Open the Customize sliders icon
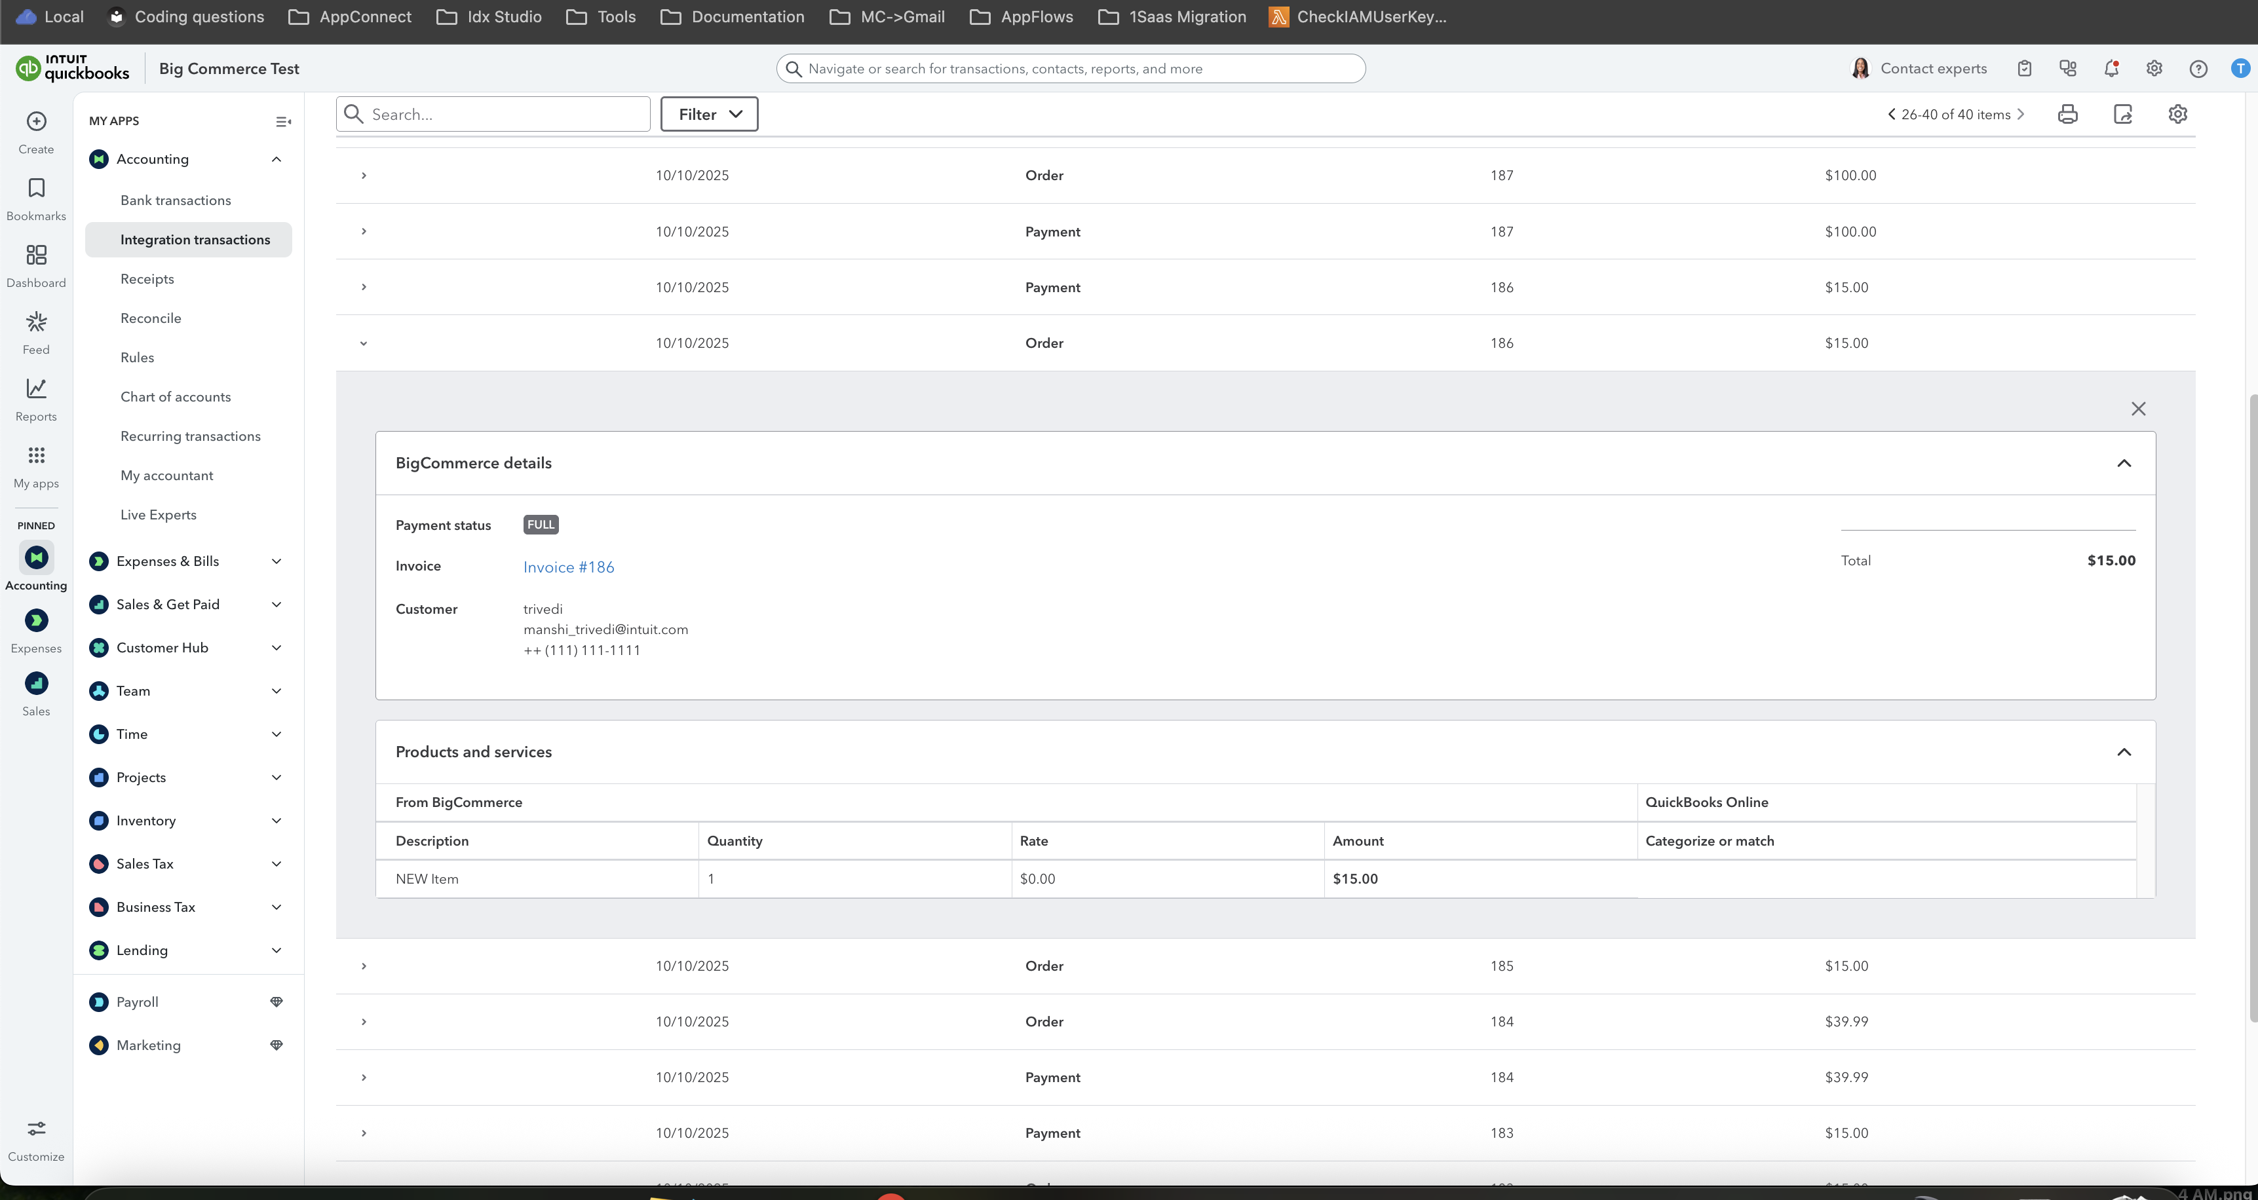This screenshot has height=1200, width=2258. (36, 1128)
